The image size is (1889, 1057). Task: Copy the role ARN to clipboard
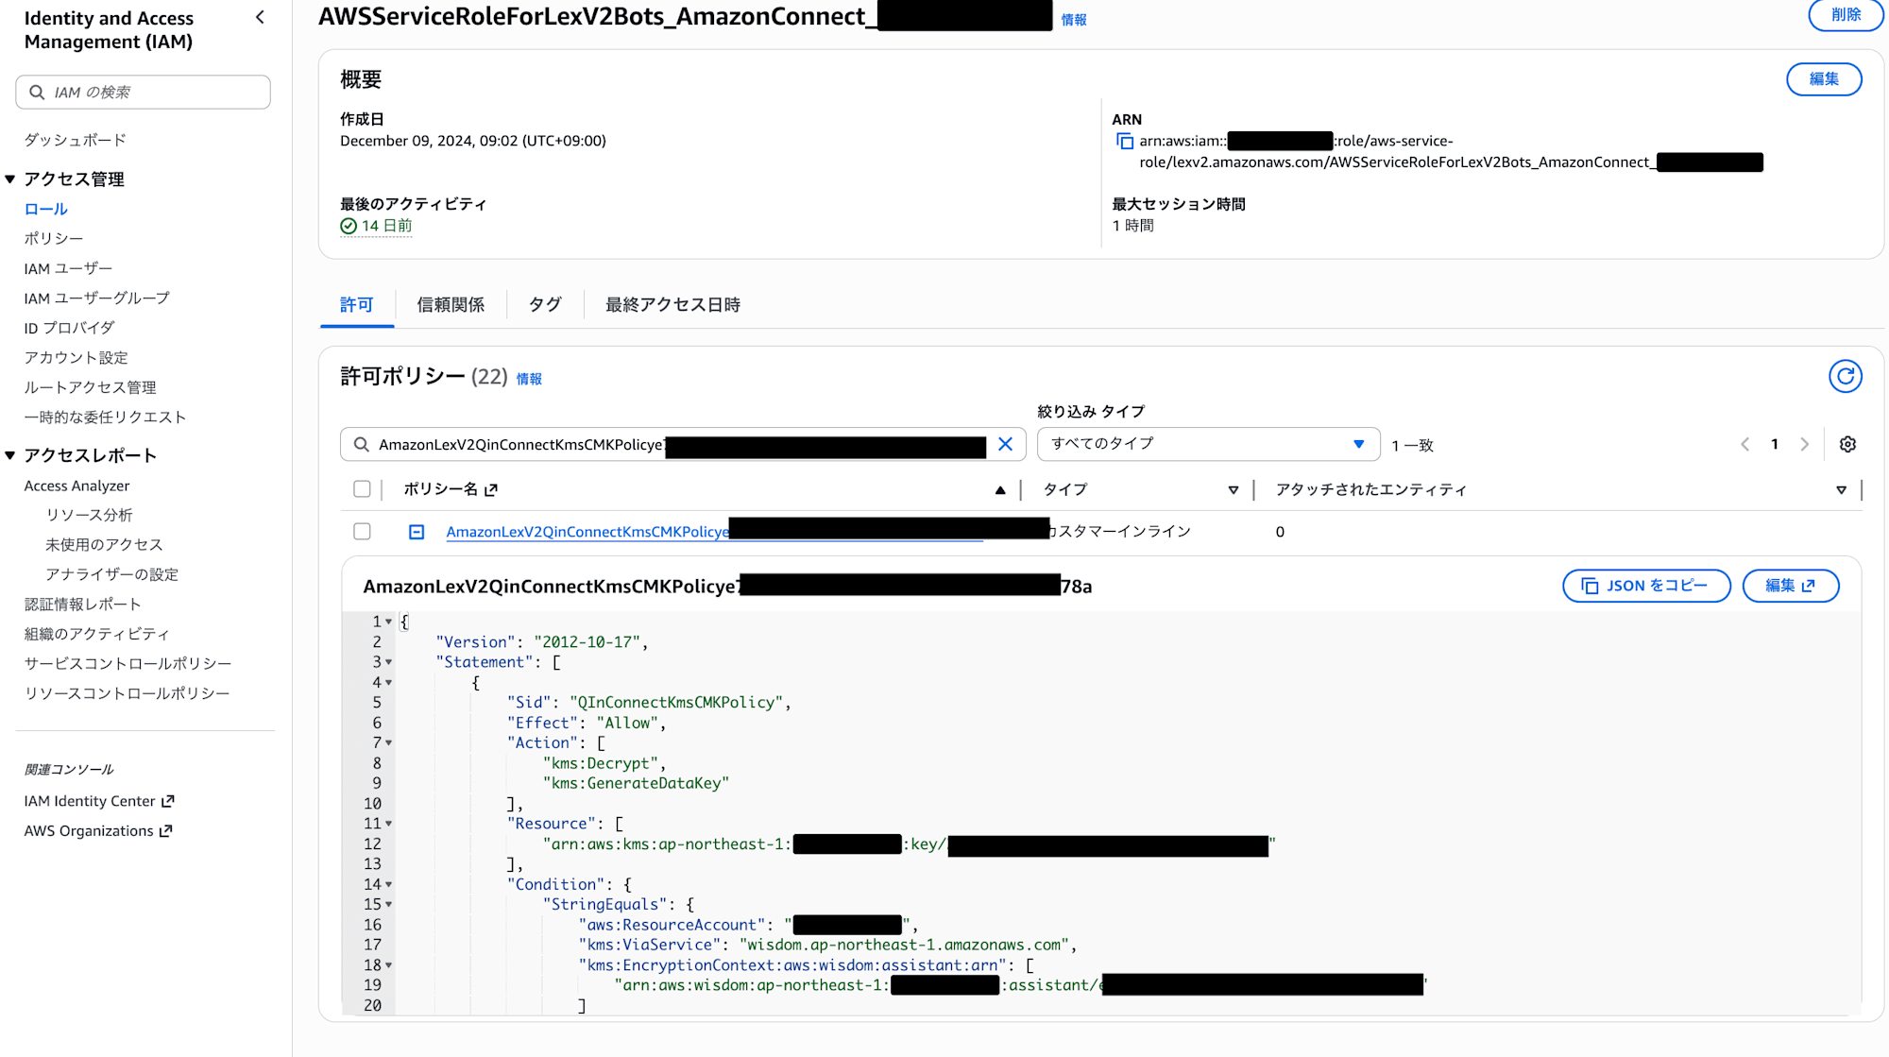click(x=1125, y=142)
